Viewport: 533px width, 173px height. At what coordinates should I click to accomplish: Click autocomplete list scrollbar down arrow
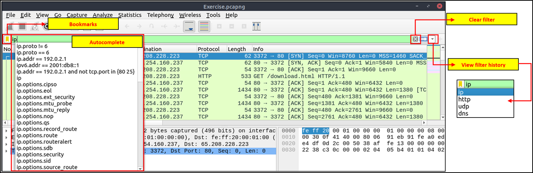point(140,168)
